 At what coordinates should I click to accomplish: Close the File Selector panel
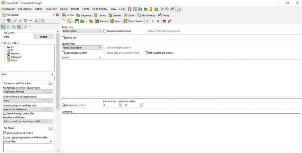(x=57, y=15)
